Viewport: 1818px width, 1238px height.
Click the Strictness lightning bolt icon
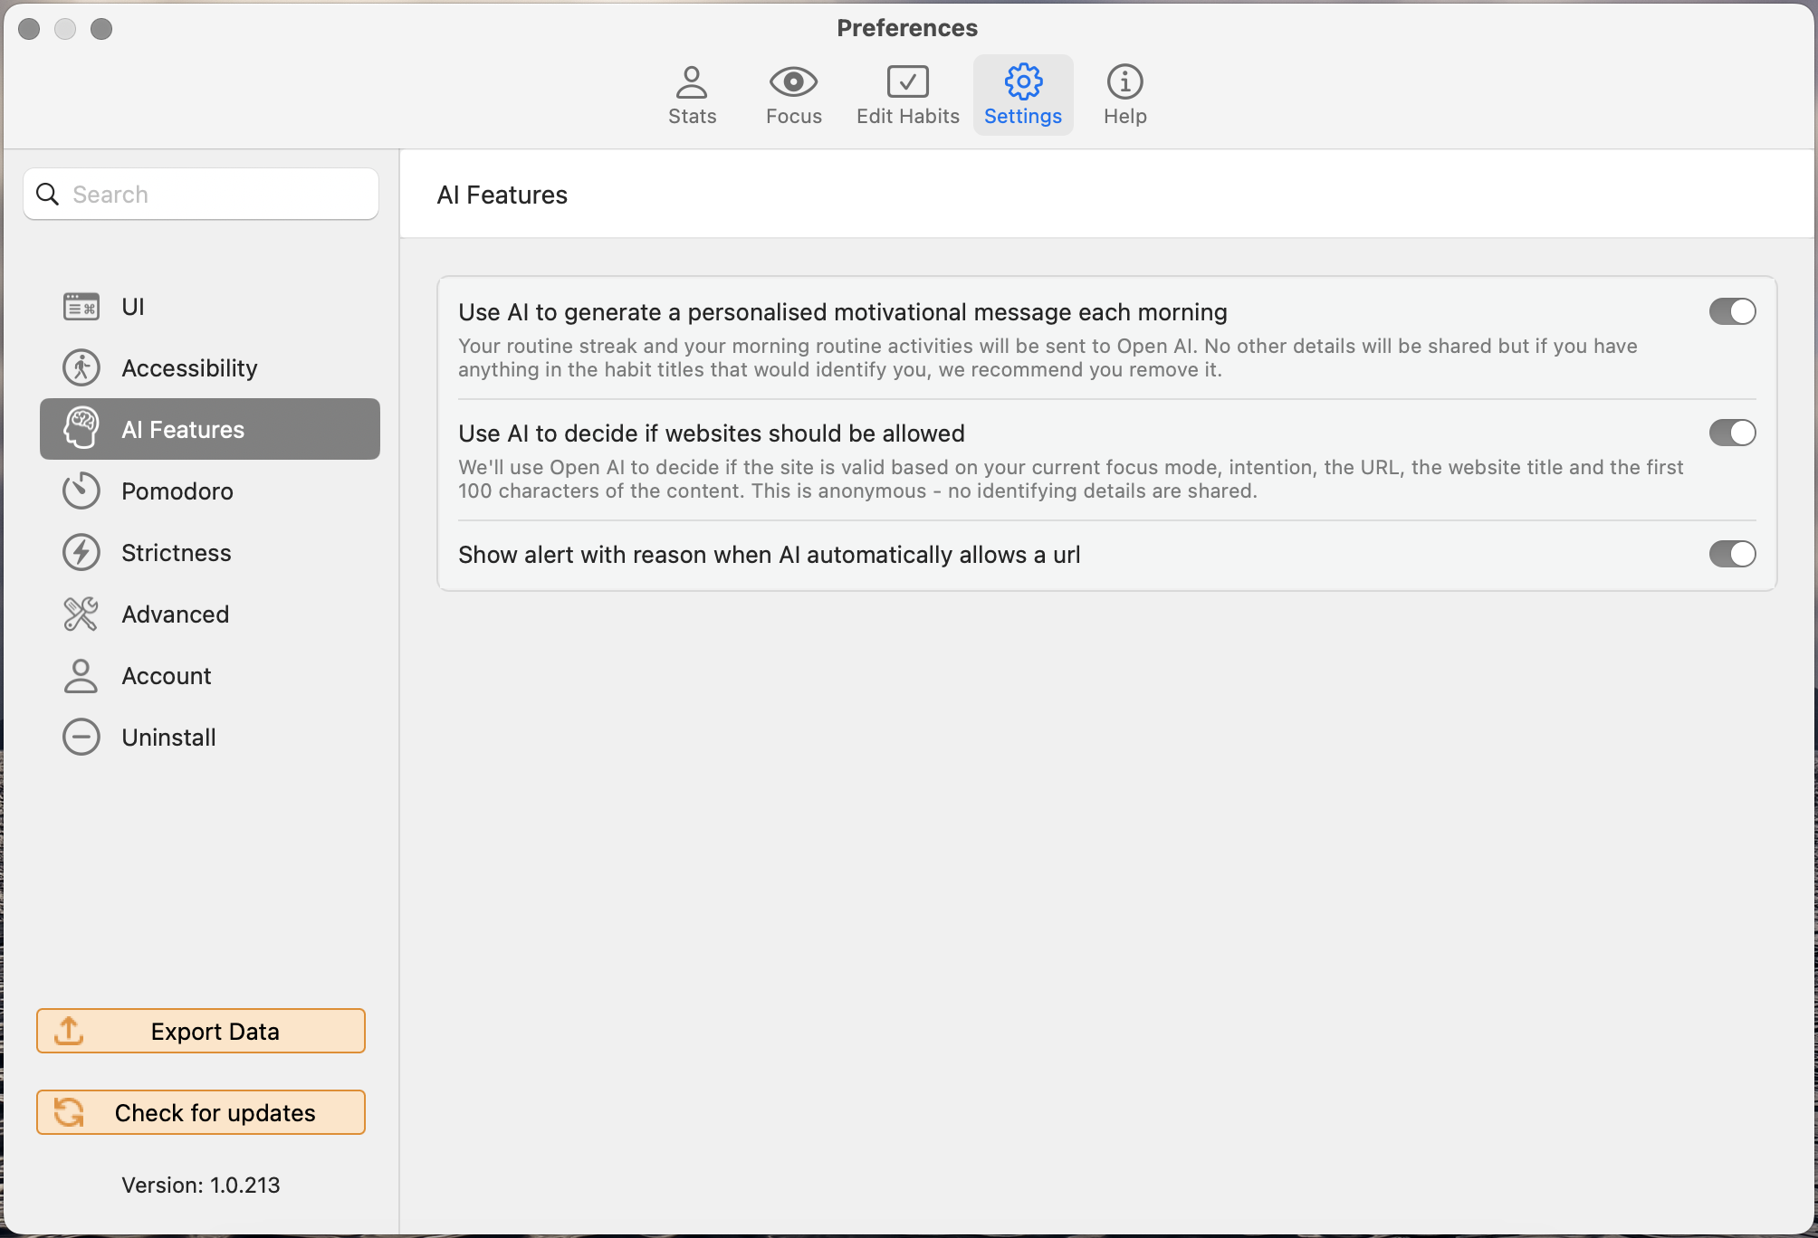81,553
